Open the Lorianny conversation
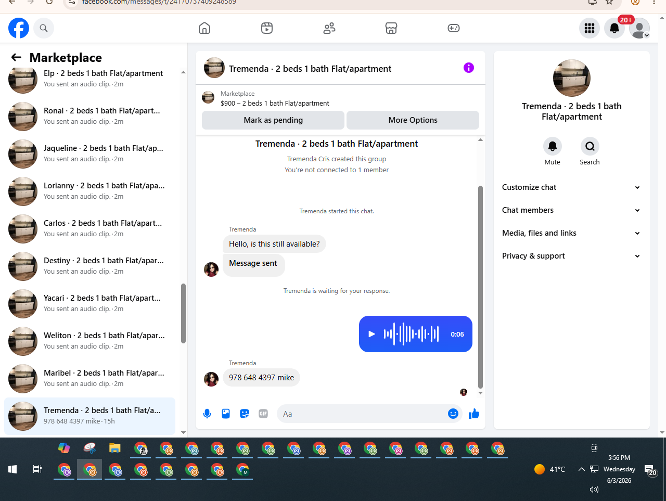Viewport: 666px width, 501px height. [89, 191]
